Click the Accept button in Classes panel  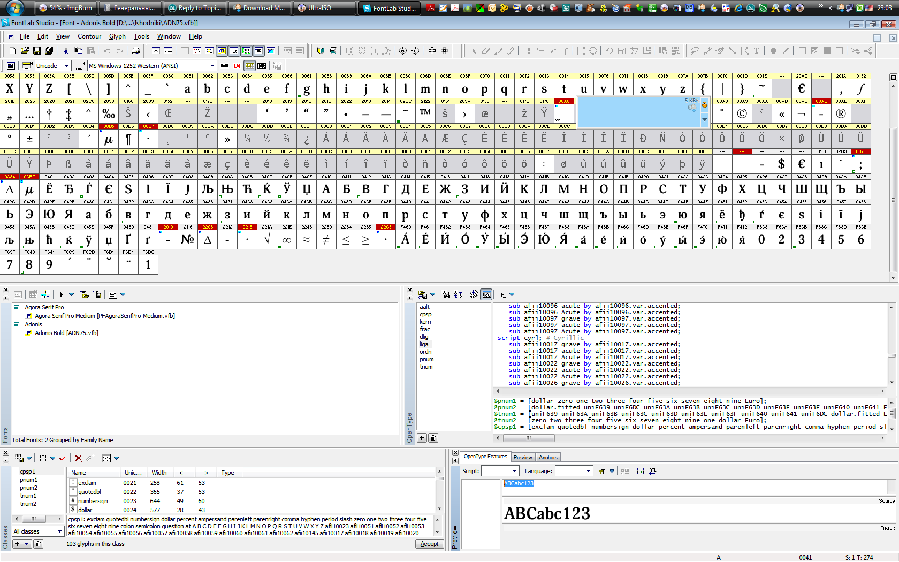[x=429, y=544]
